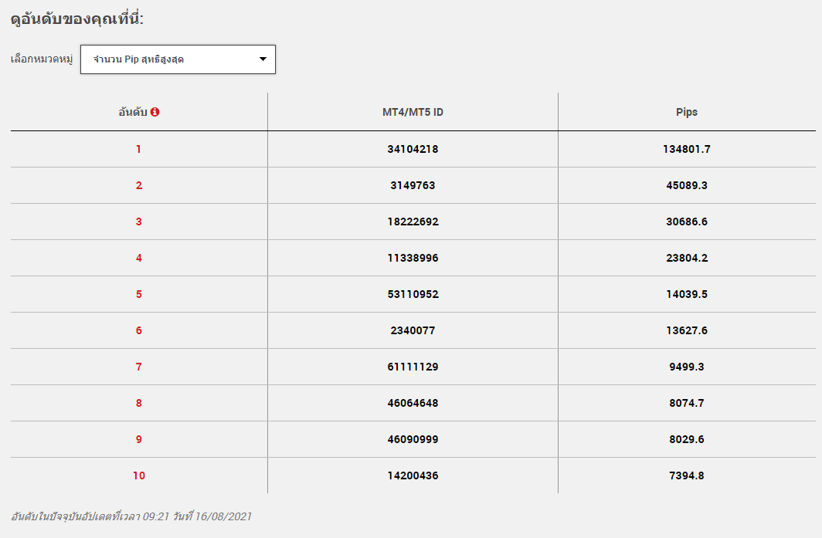Select account ID 18222692
822x538 pixels.
(x=413, y=222)
